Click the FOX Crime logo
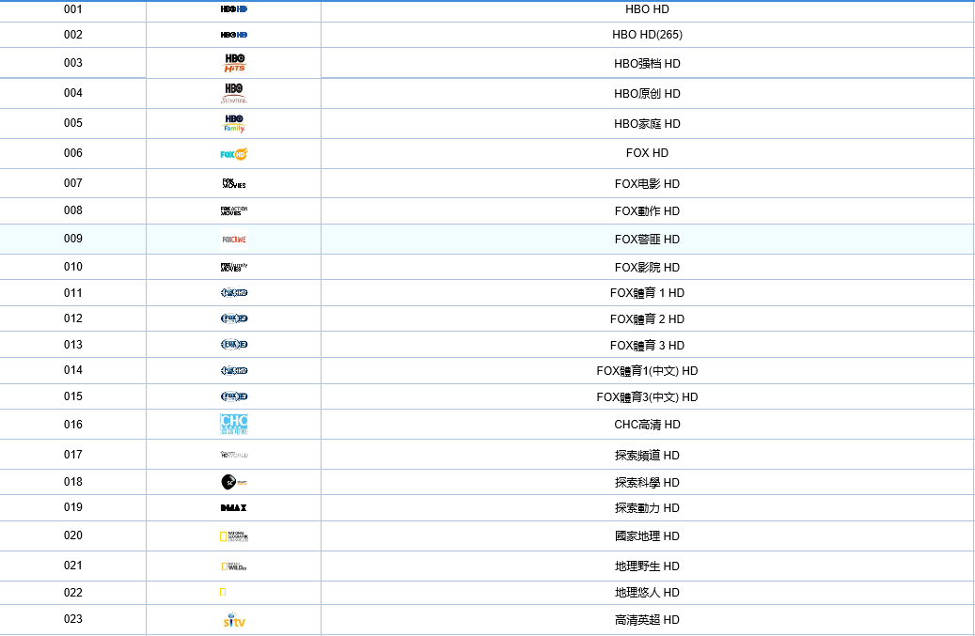This screenshot has height=636, width=975. 234,240
